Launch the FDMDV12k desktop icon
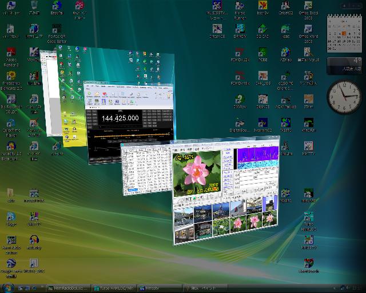This screenshot has height=293, width=366. pos(240,54)
